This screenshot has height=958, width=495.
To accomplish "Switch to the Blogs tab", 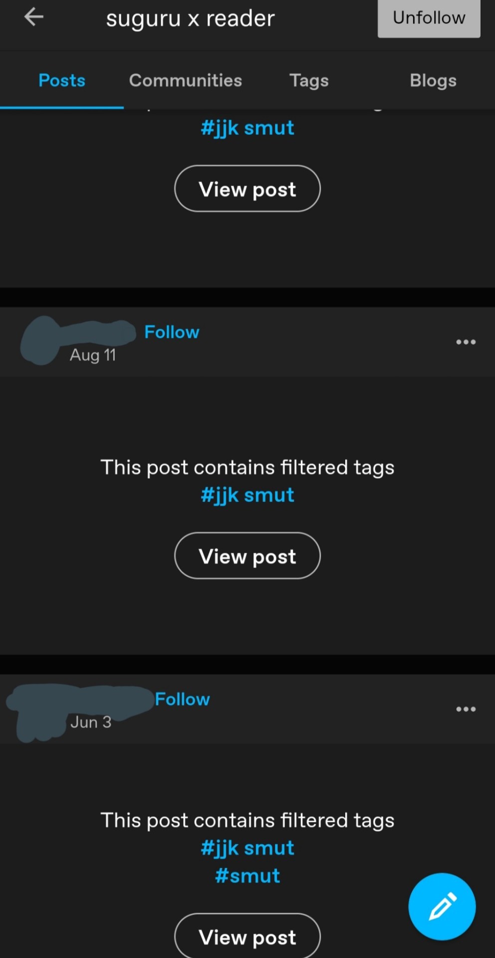I will [433, 80].
